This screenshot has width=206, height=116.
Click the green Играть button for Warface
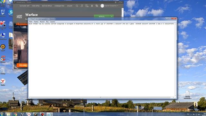[102, 16]
